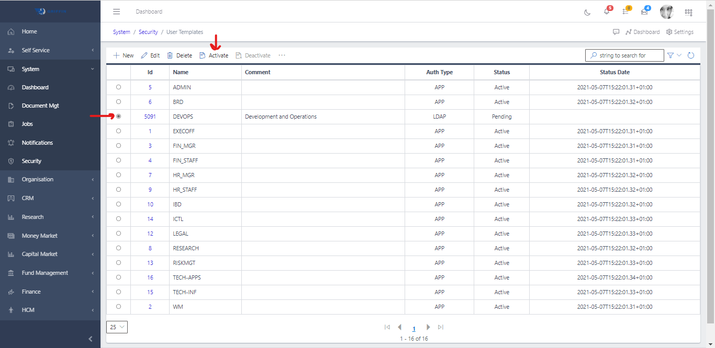
Task: Click the refresh icon beside filter
Action: click(x=691, y=55)
